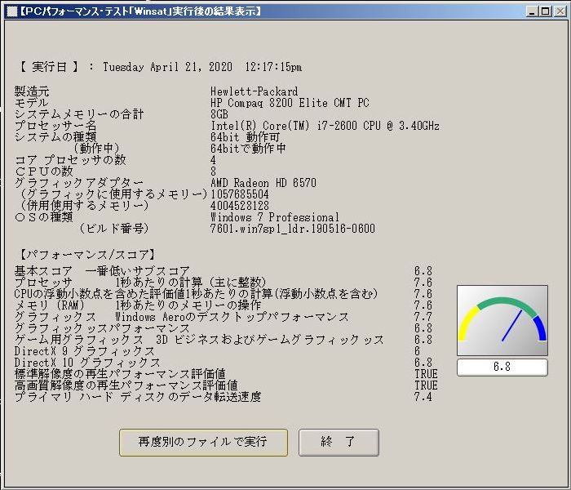Image resolution: width=571 pixels, height=490 pixels.
Task: Click the Windows Aero graphics score 7.7
Action: tap(423, 317)
